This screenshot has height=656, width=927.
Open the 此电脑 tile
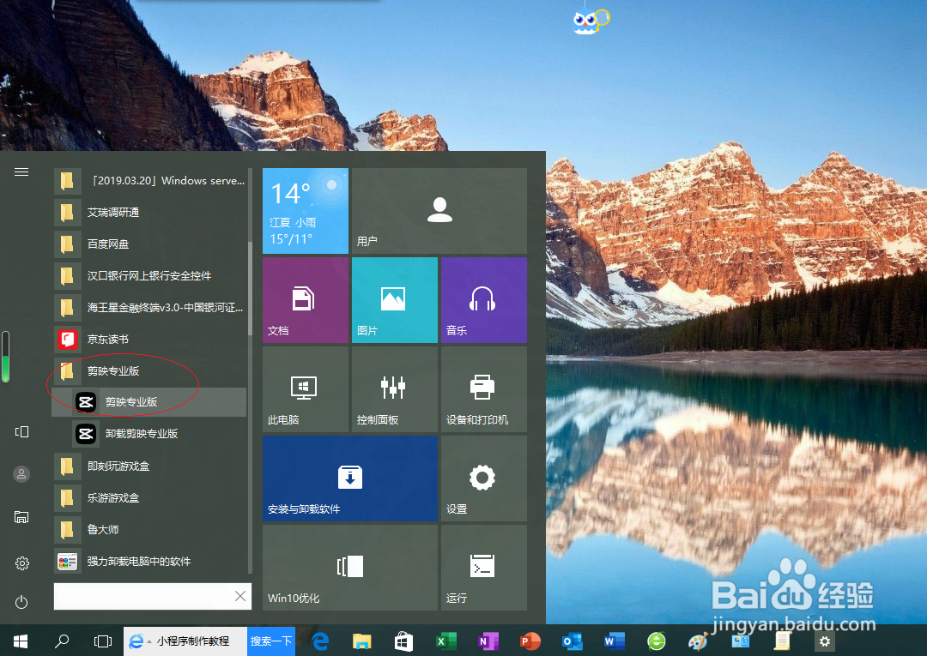click(305, 389)
